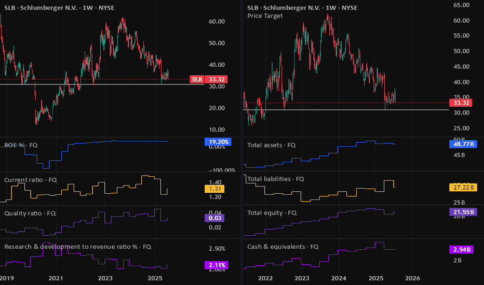Click 2019 on the left time axis
484x285 pixels.
[x=7, y=278]
